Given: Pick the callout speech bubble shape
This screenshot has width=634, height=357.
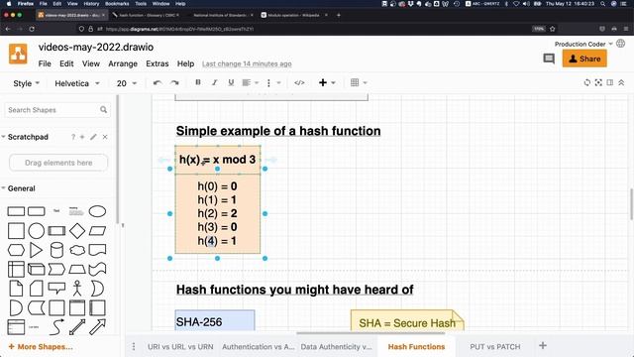Looking at the screenshot, I should click(x=56, y=289).
